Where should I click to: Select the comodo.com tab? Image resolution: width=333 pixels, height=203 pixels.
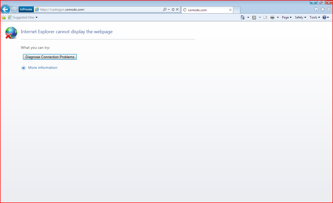click(207, 10)
